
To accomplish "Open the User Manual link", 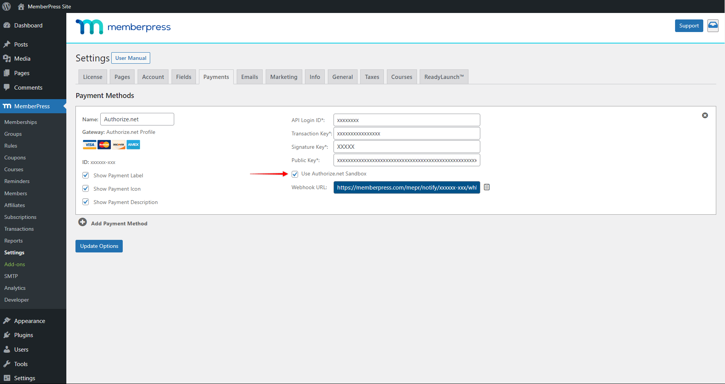I will (131, 58).
